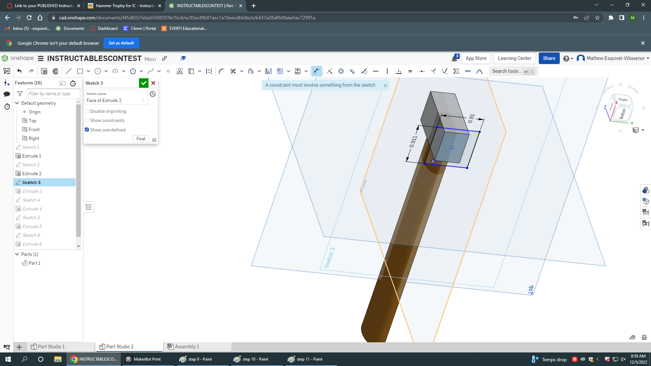Image resolution: width=651 pixels, height=366 pixels.
Task: Accept Sketch 3 with green checkmark
Action: [143, 83]
